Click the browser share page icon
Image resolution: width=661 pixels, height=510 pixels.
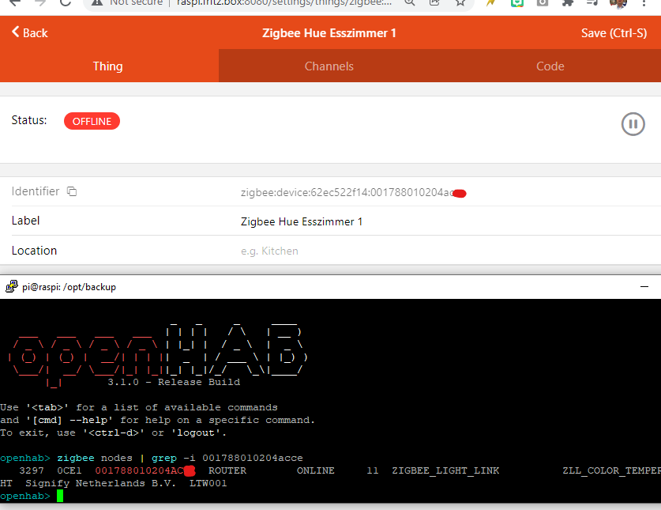tap(434, 2)
